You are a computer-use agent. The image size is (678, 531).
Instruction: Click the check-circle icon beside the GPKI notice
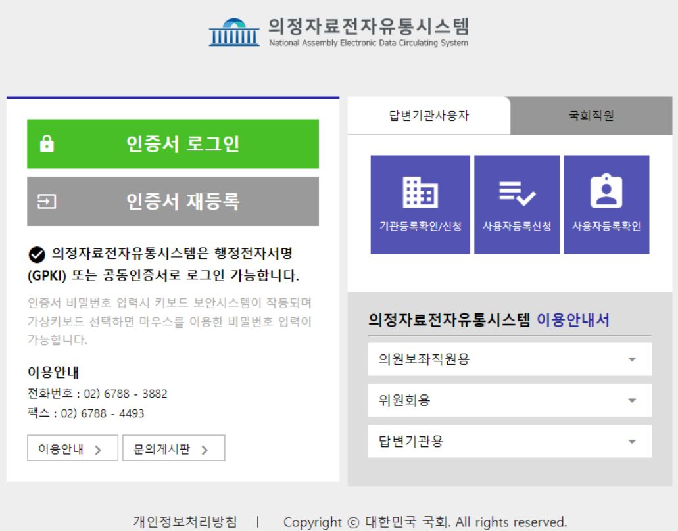coord(37,254)
